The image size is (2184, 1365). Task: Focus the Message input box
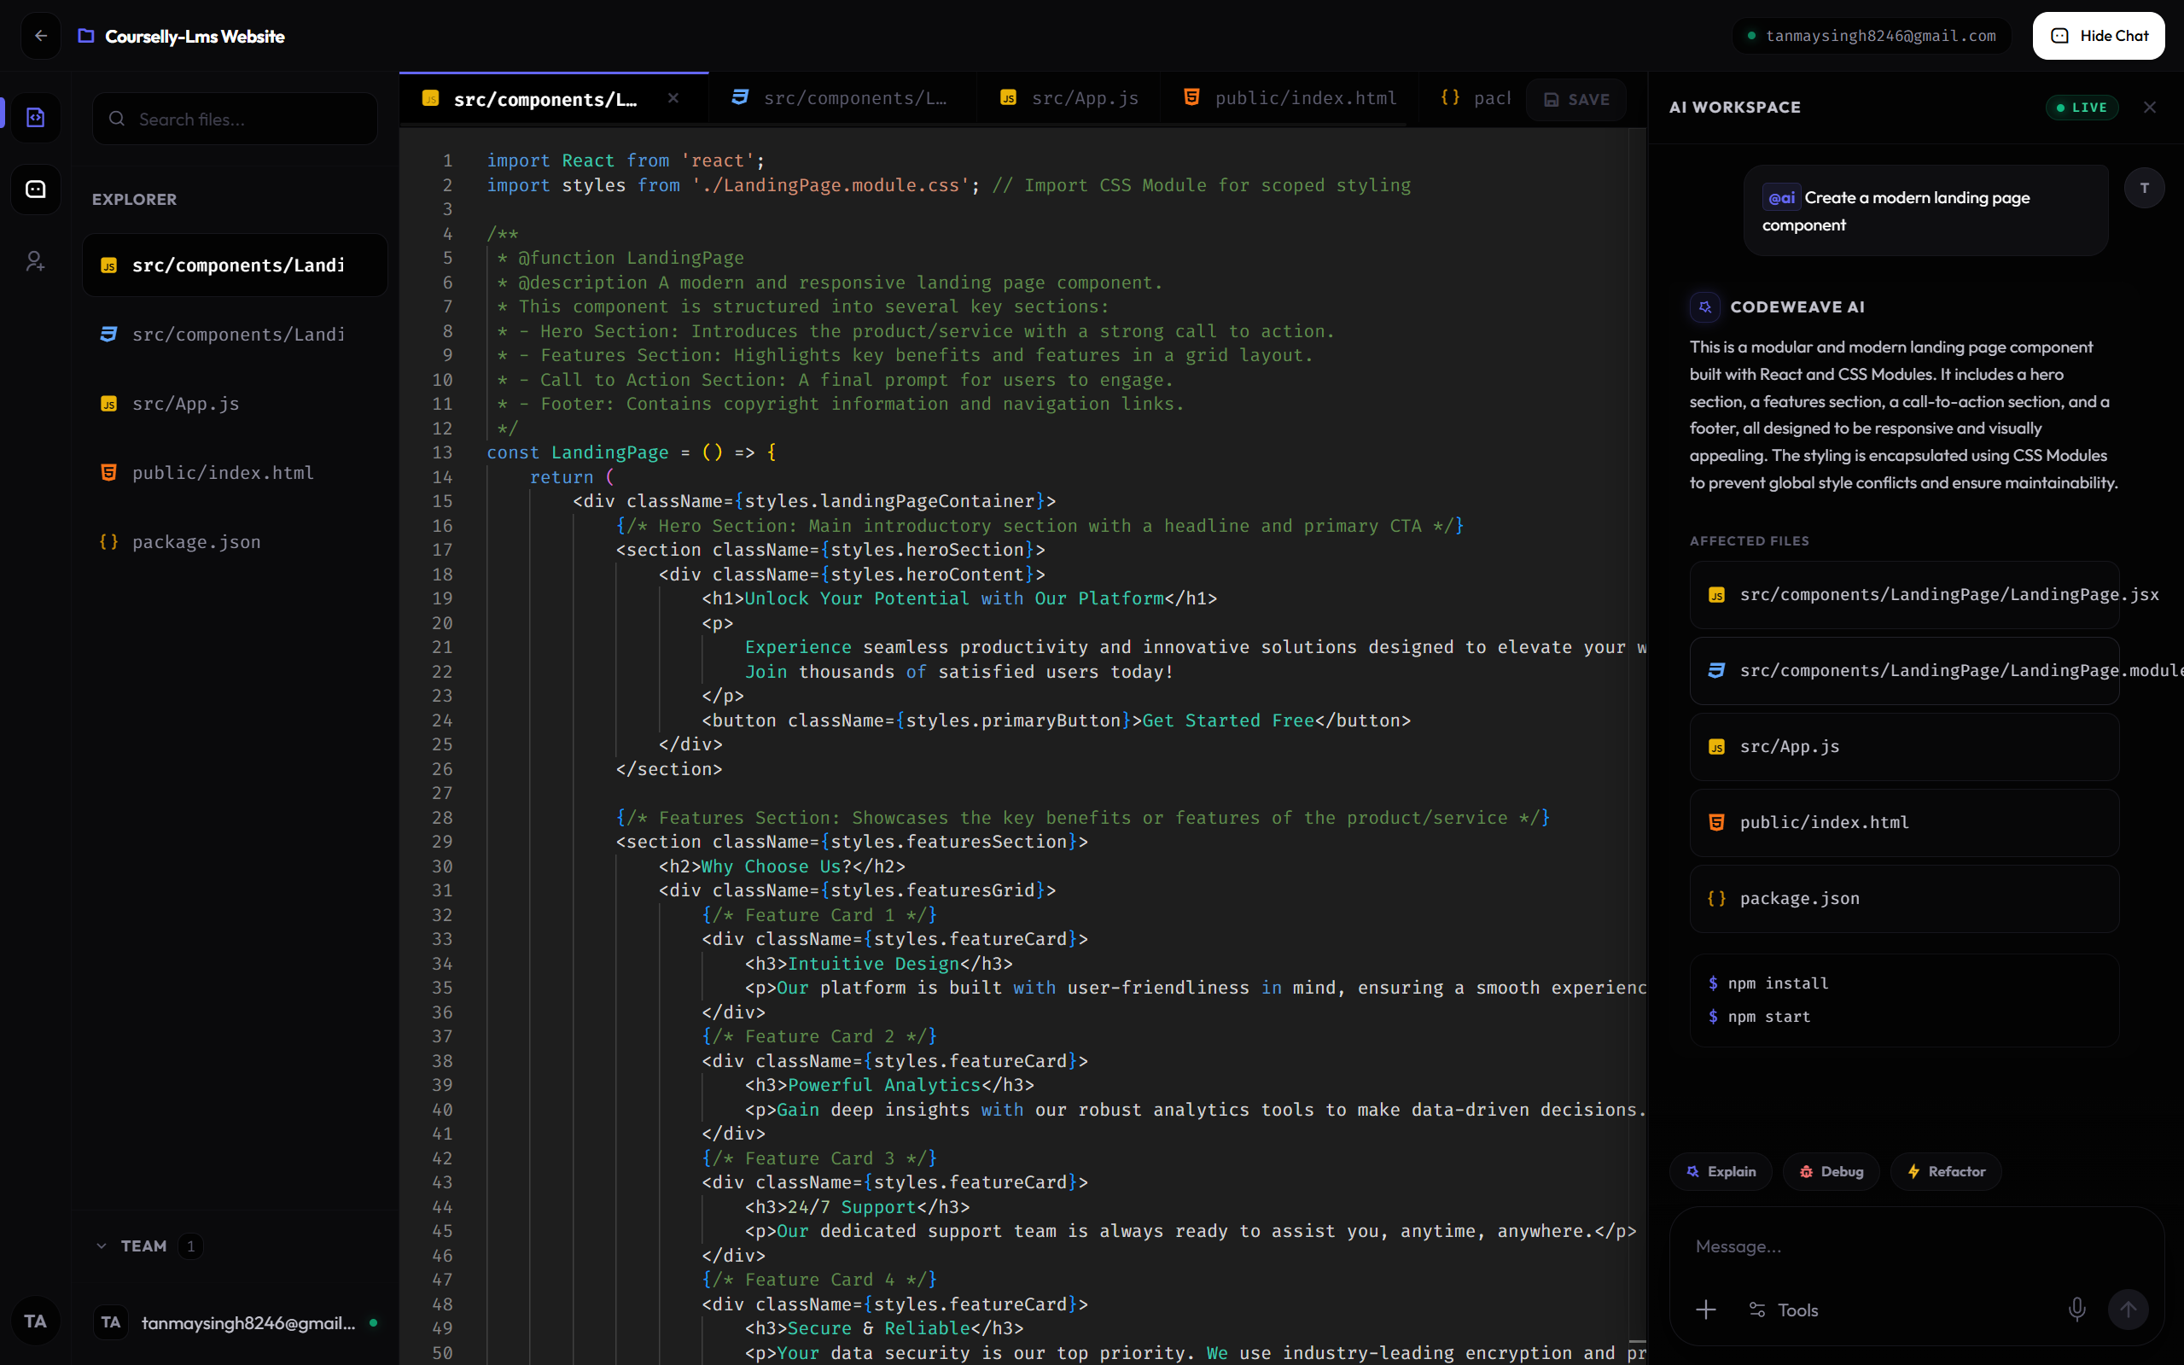(1917, 1246)
